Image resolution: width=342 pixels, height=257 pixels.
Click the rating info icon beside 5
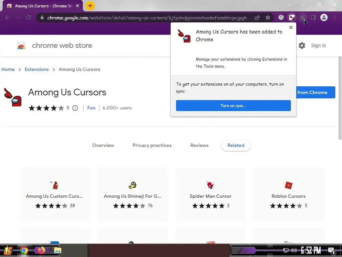(75, 108)
